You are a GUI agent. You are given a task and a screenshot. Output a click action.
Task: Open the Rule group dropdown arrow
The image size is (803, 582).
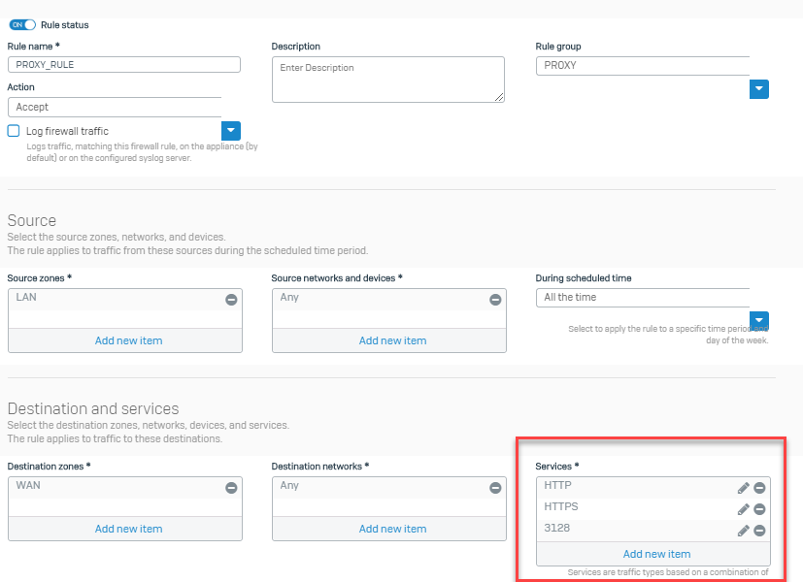(x=759, y=89)
